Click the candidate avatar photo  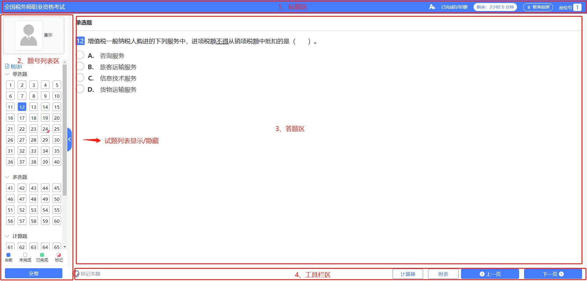tap(29, 35)
